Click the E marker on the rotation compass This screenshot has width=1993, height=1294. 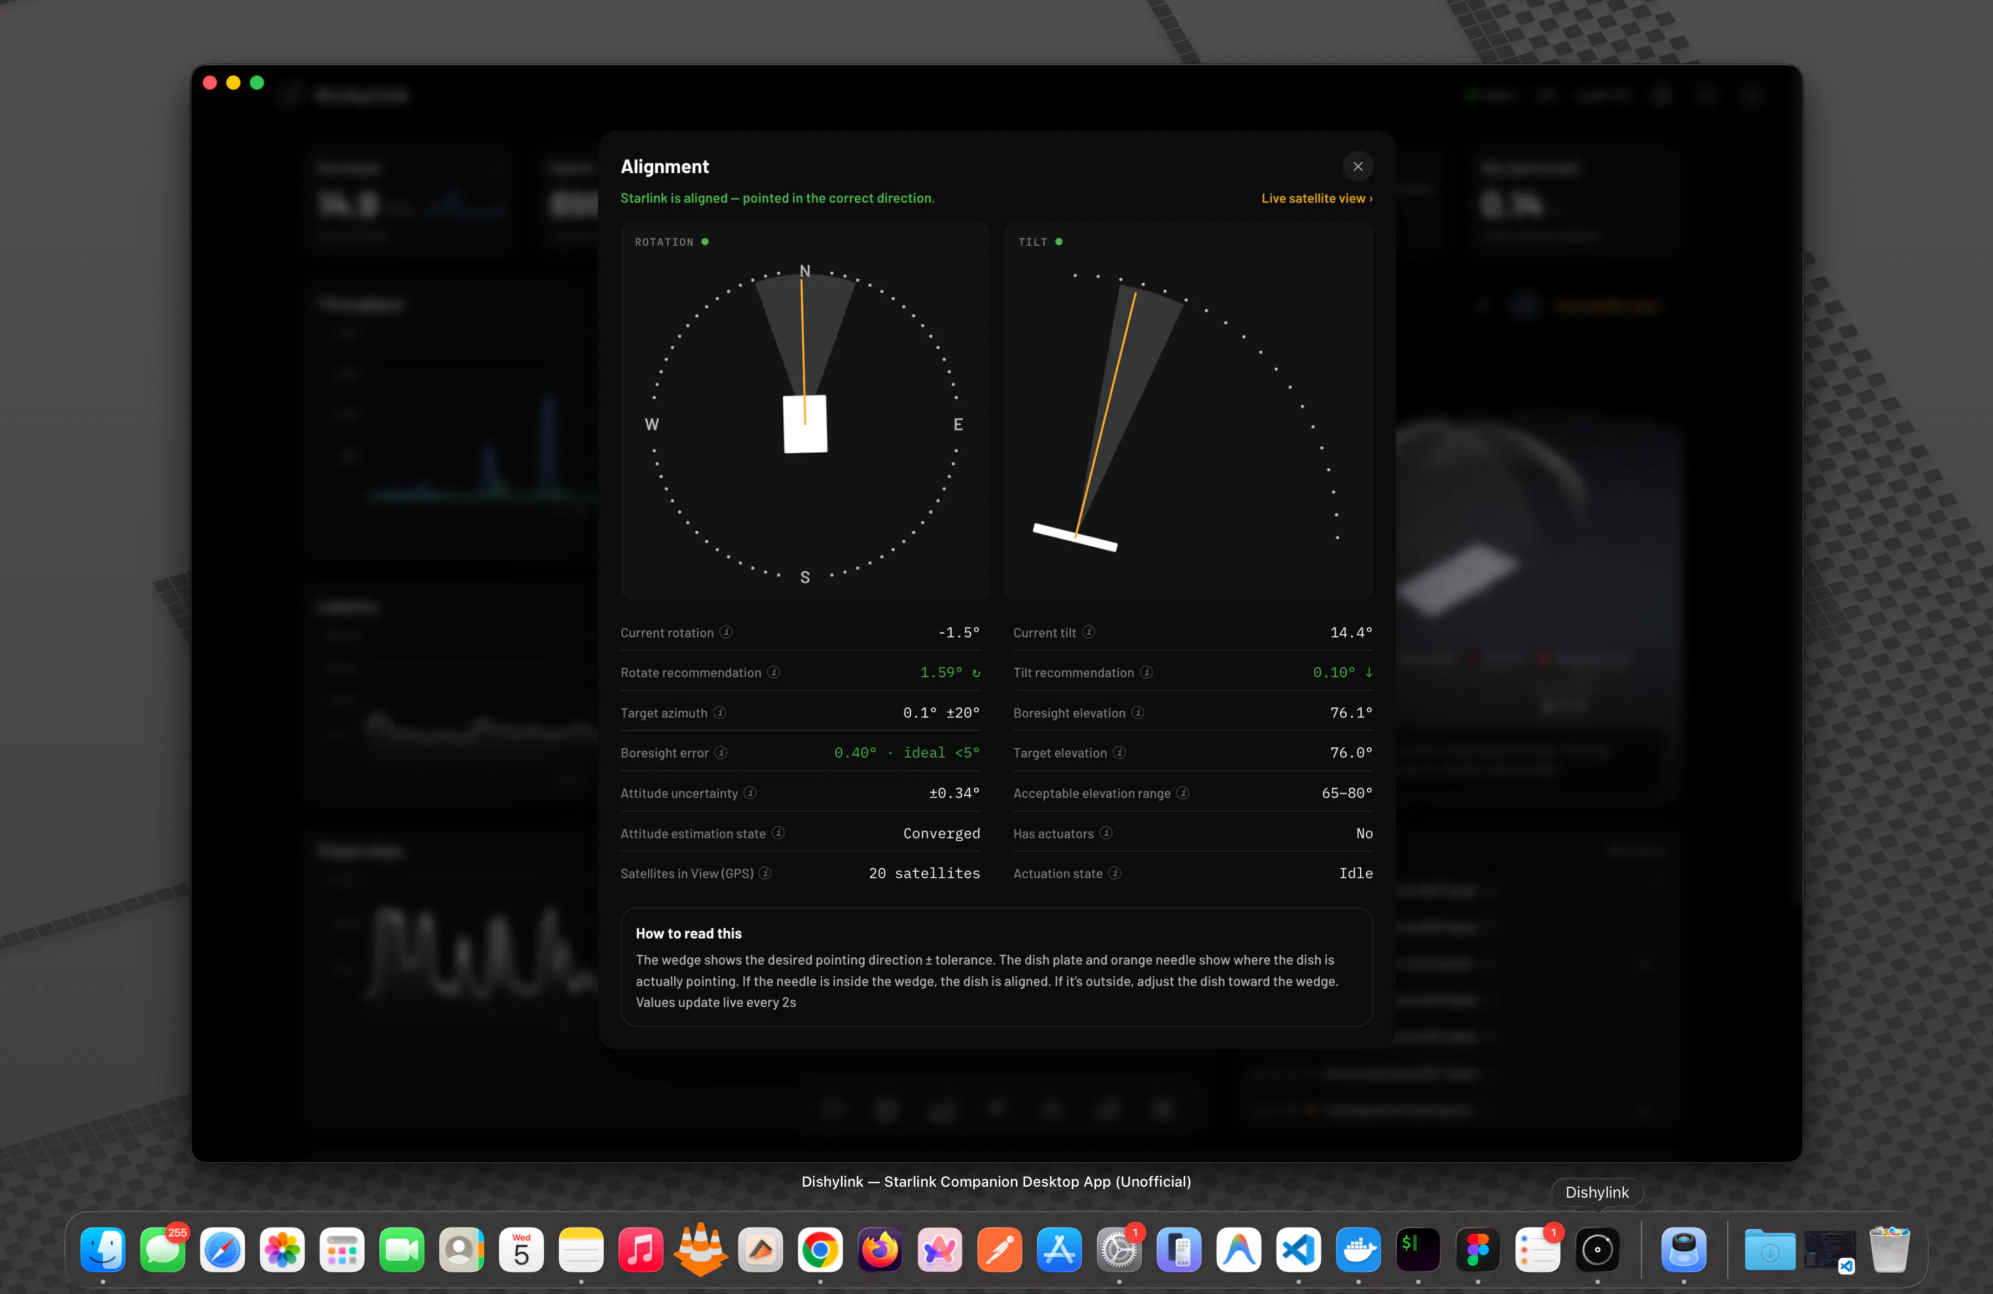click(958, 425)
